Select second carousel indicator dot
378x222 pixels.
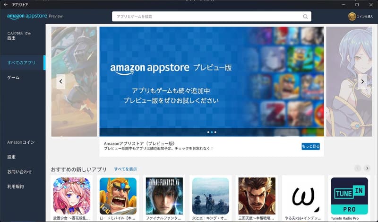point(212,132)
